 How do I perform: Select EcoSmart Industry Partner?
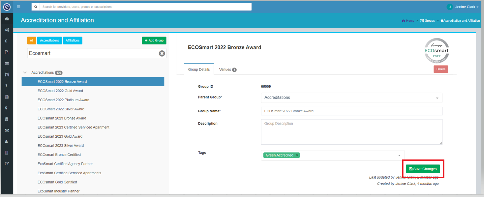point(59,191)
